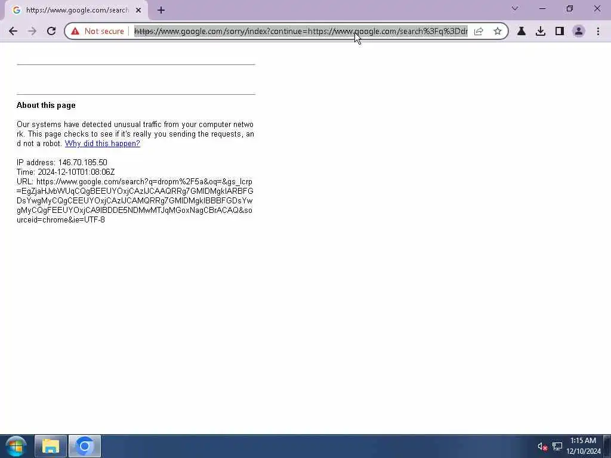Open a new tab with plus button
This screenshot has height=458, width=611.
(x=161, y=10)
